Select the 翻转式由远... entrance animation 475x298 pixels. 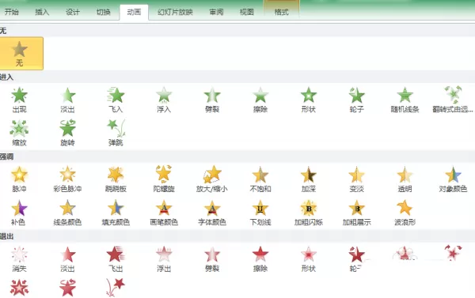pos(453,100)
